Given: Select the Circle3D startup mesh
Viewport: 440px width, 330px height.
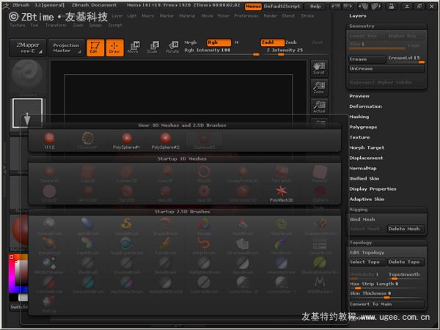Looking at the screenshot, I should click(x=49, y=194).
